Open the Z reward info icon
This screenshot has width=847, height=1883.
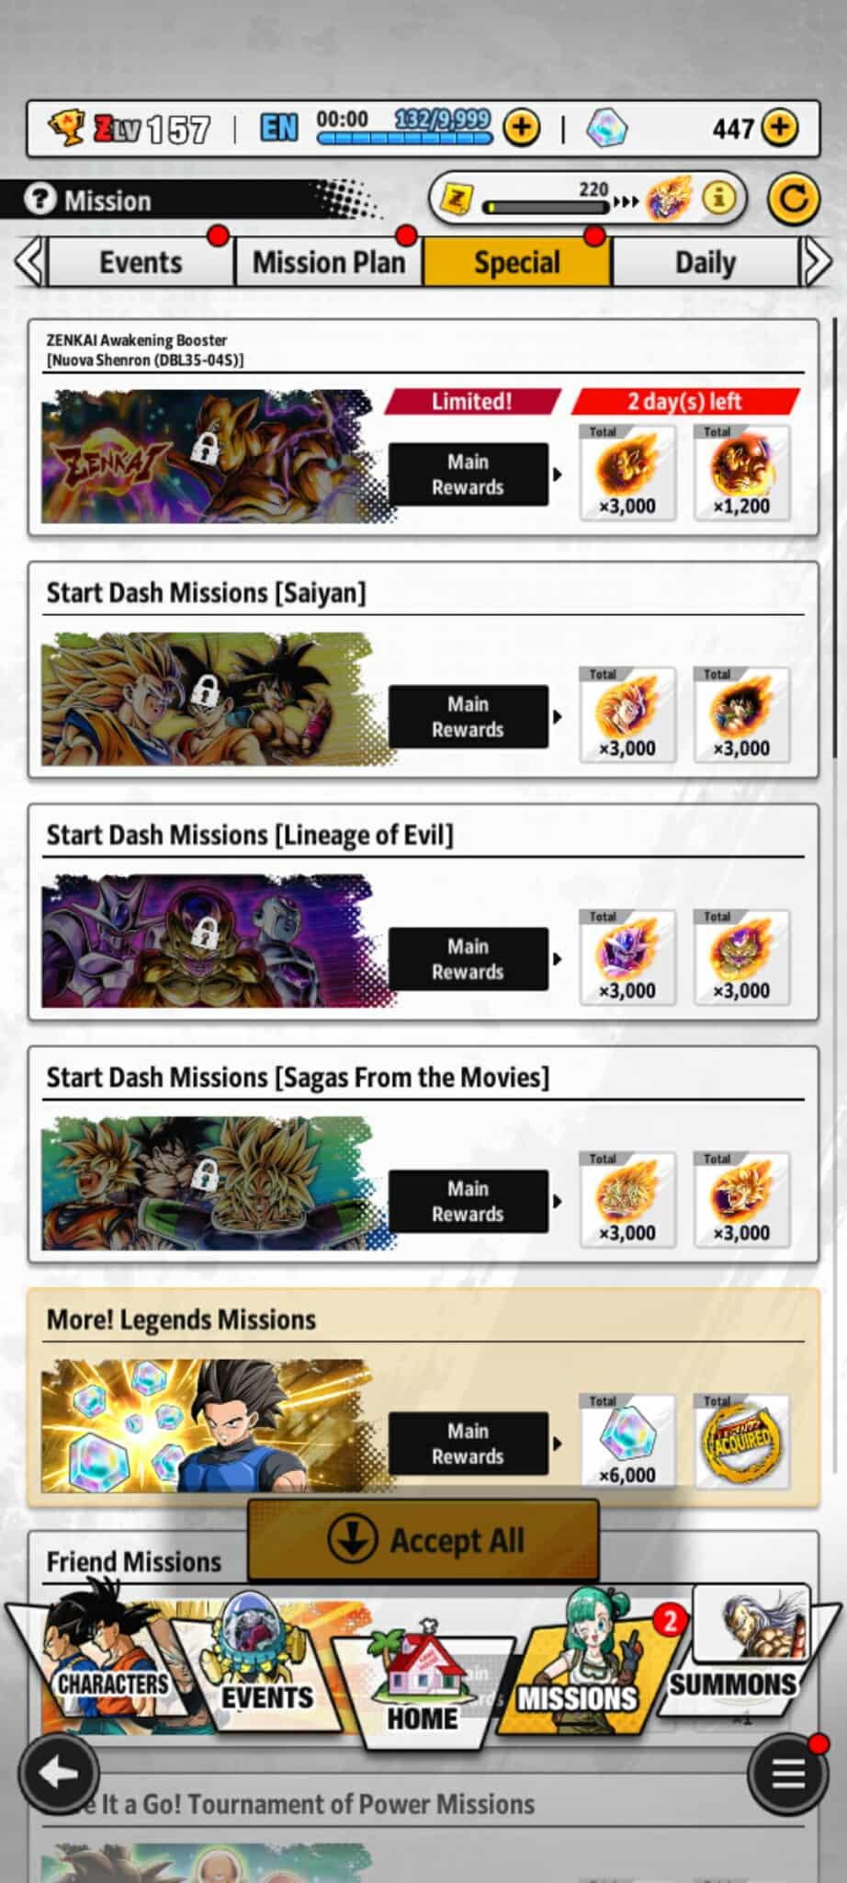[718, 197]
